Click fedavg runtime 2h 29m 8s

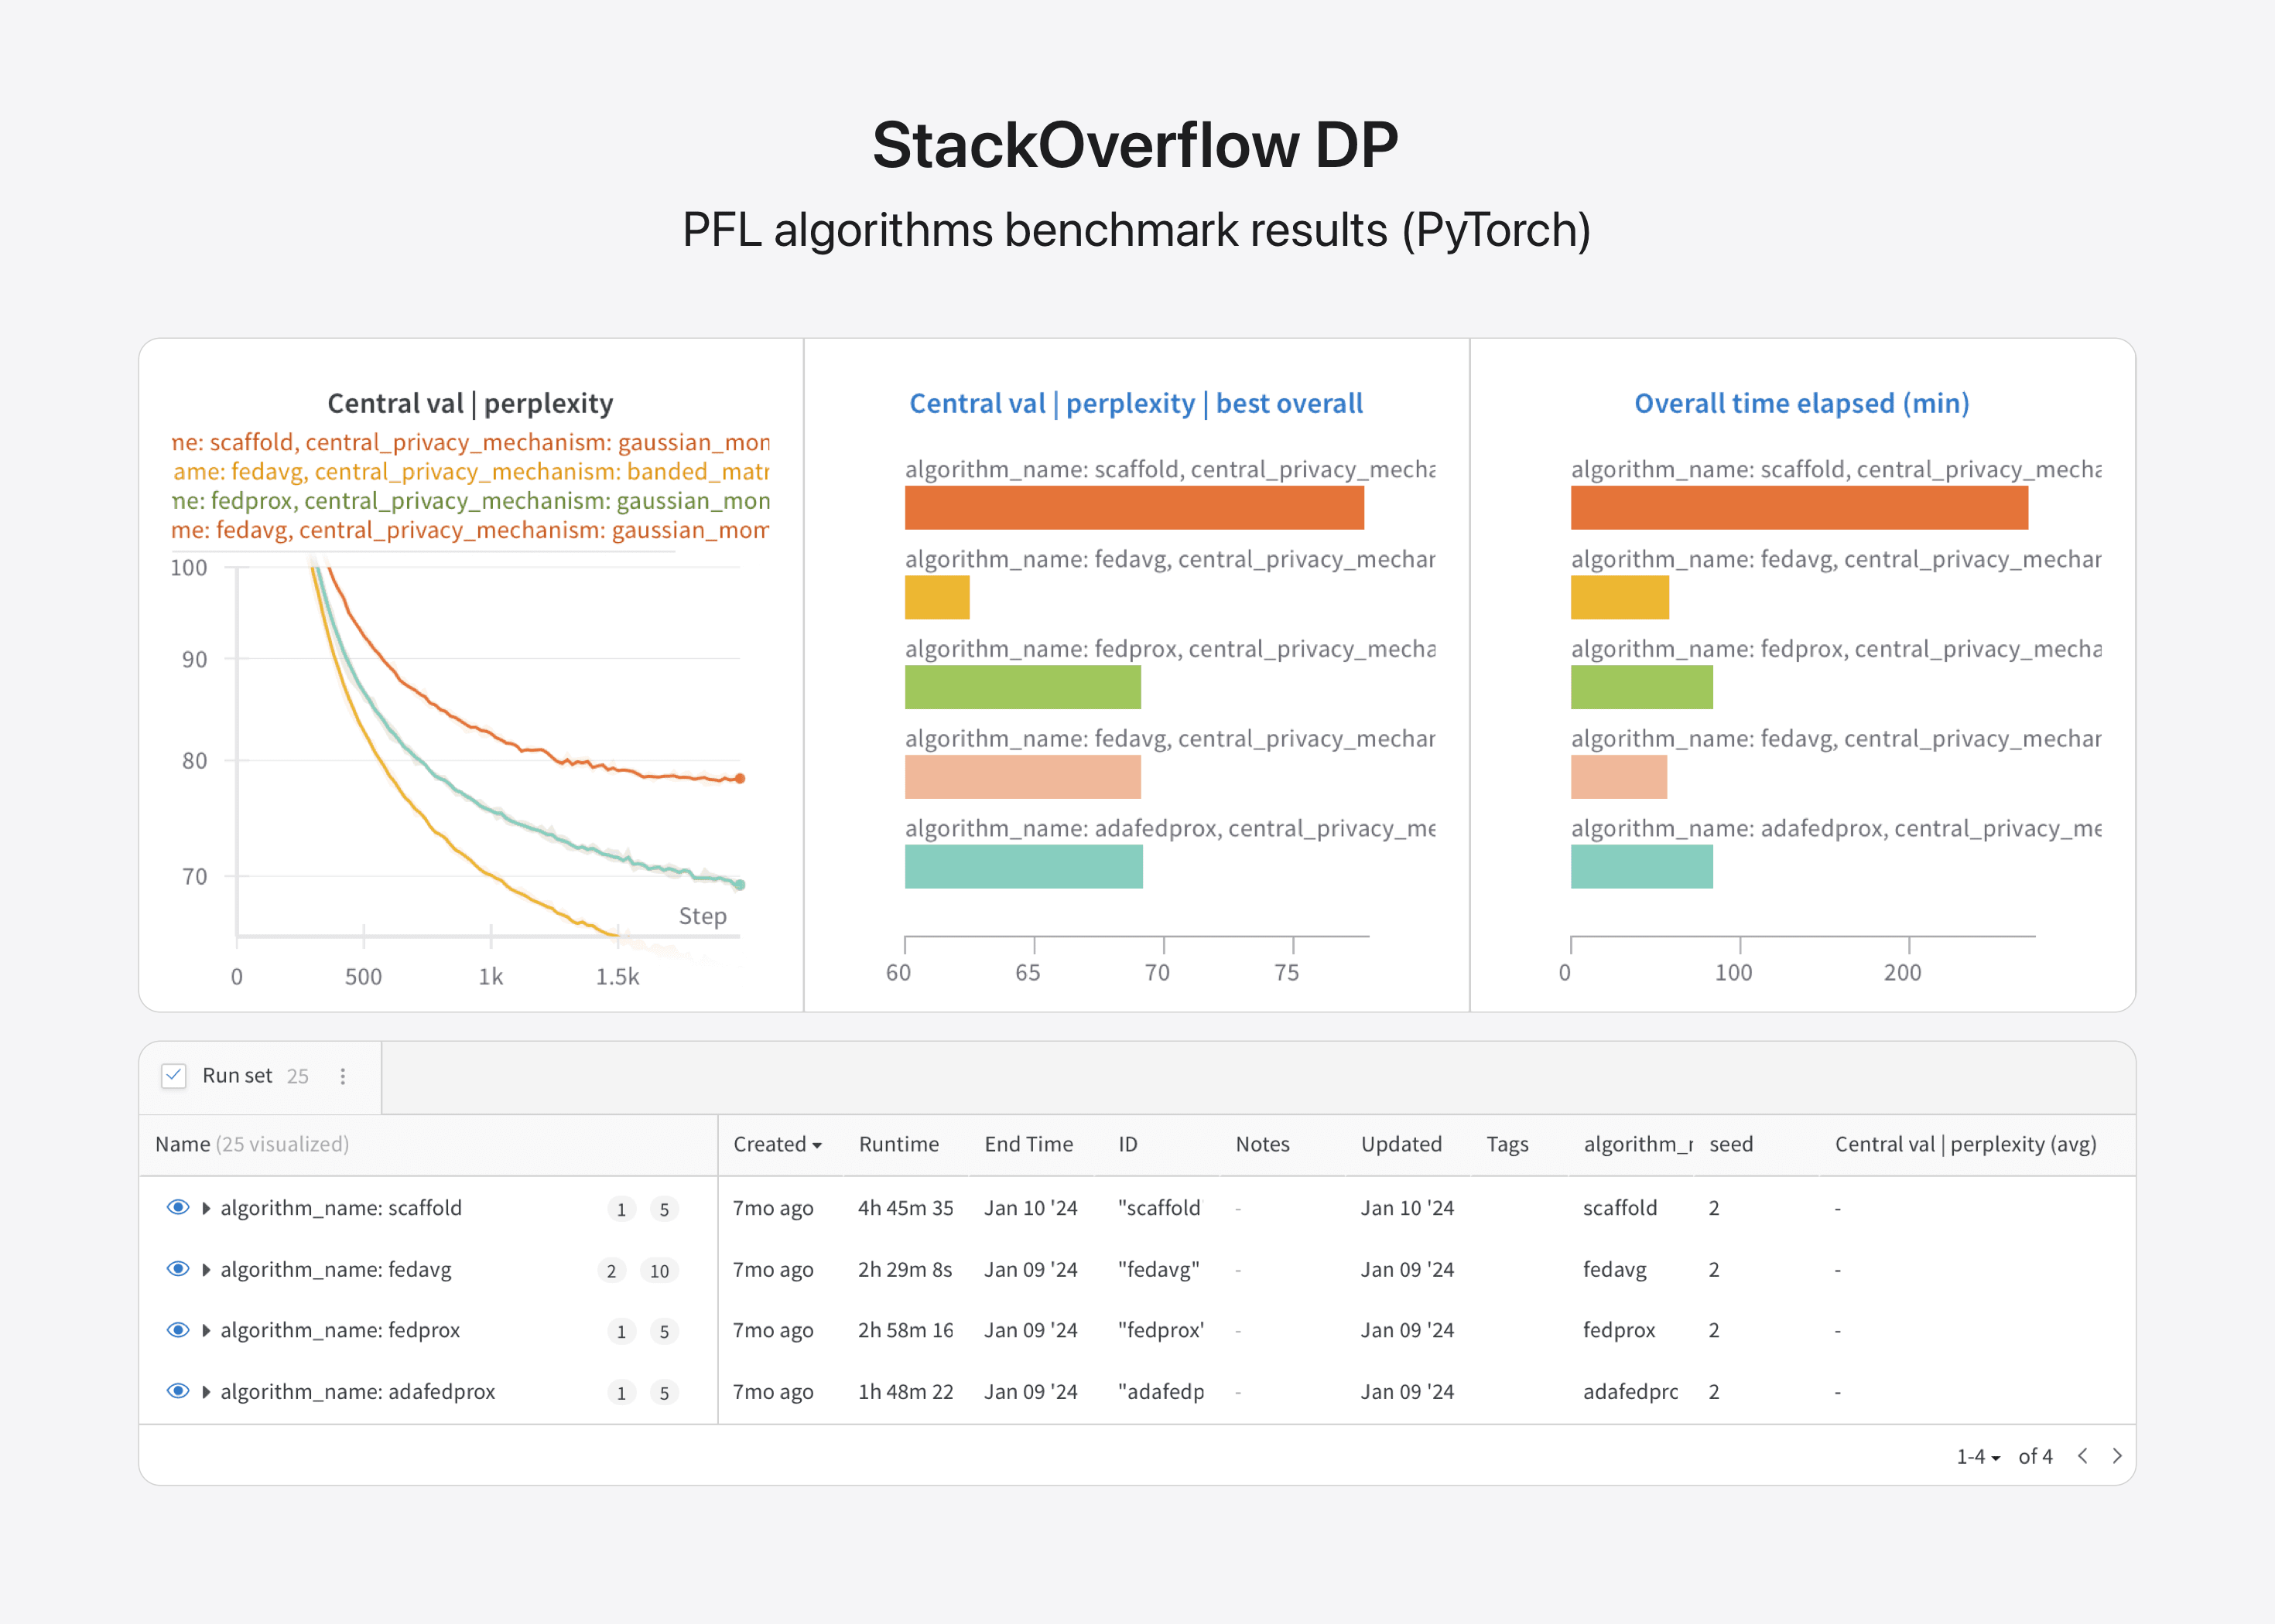pos(905,1270)
